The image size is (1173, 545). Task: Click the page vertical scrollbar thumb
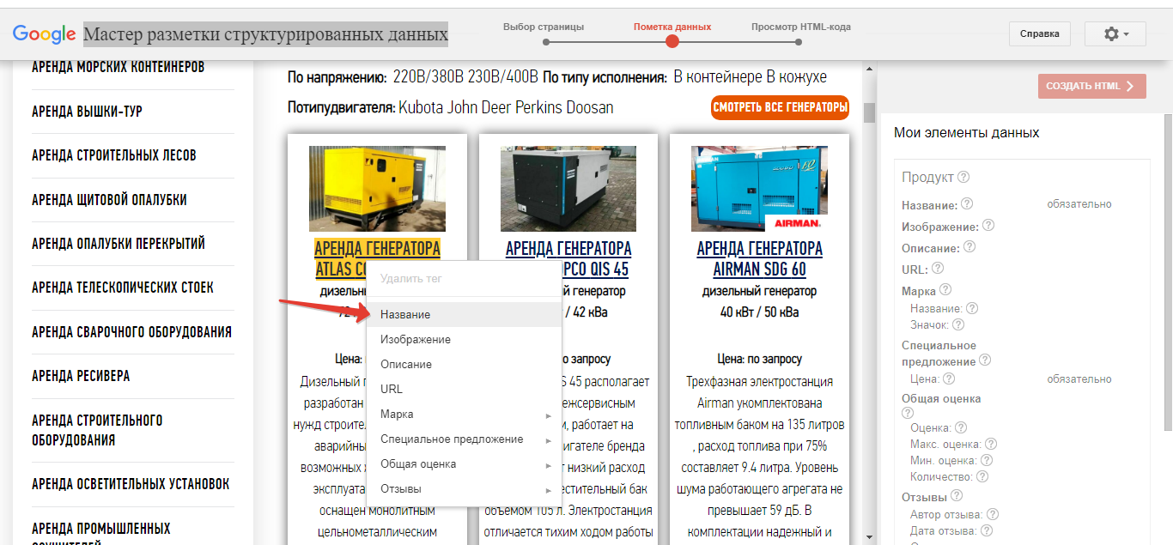coord(869,112)
